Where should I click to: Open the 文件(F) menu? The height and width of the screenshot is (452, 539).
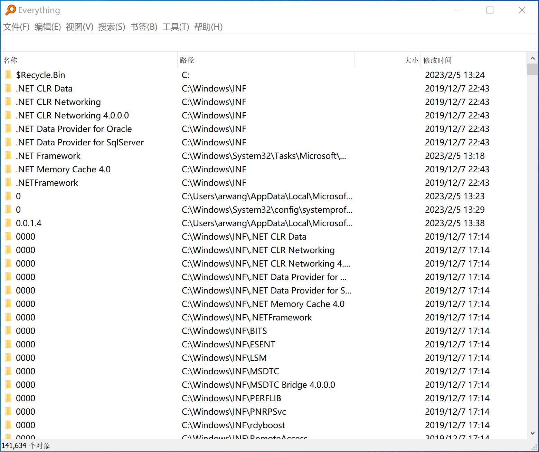(16, 27)
